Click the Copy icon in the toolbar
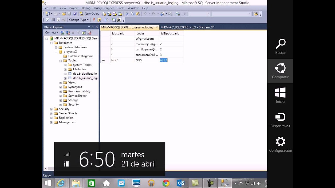Viewport: 335px width, 188px height. pos(132,14)
